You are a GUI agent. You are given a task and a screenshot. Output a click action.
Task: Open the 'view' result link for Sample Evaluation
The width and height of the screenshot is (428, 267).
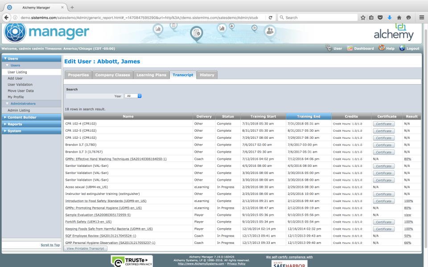coord(407,214)
